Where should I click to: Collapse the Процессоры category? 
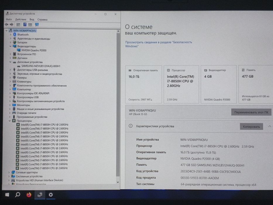(10, 121)
